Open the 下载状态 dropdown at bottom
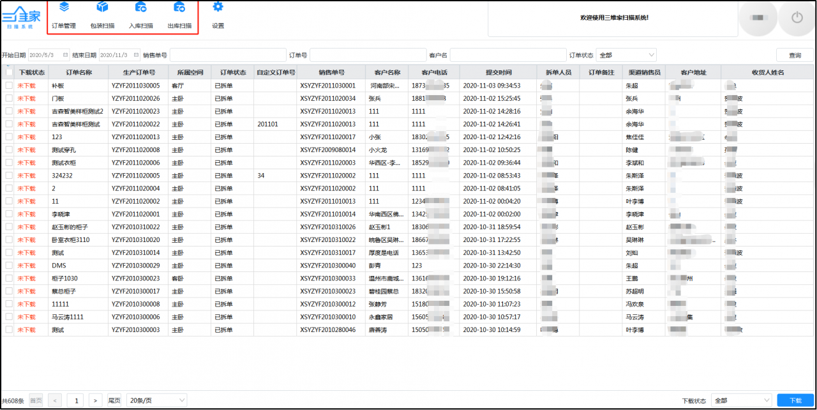817x410 pixels. coord(742,400)
